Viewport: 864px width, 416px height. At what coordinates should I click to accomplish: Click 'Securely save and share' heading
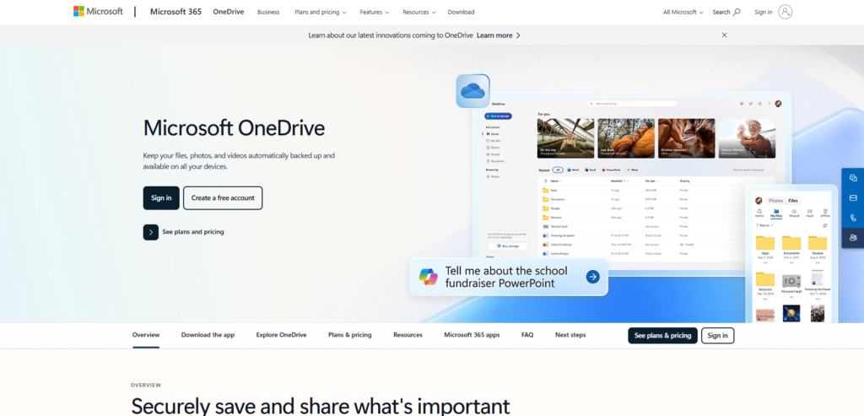tap(320, 406)
